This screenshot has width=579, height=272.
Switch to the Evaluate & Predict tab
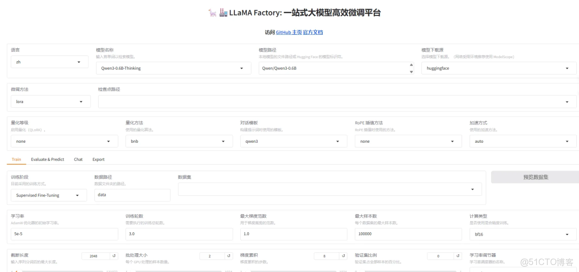[47, 159]
